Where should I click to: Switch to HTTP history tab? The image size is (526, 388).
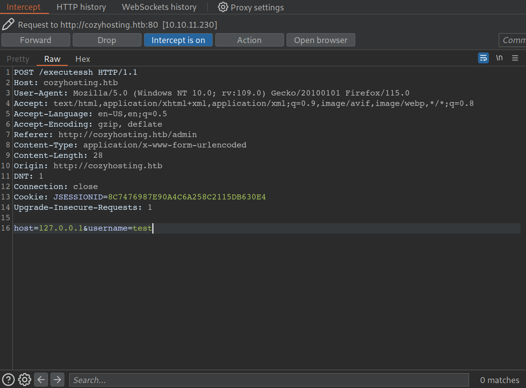[81, 7]
